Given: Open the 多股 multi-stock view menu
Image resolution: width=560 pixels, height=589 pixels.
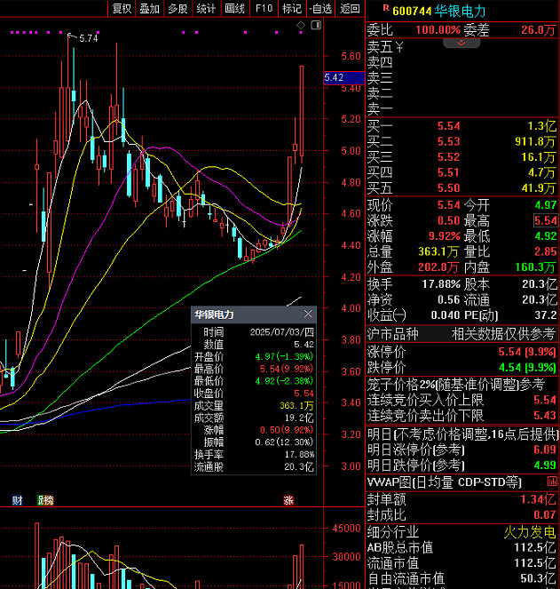Looking at the screenshot, I should coord(177,9).
